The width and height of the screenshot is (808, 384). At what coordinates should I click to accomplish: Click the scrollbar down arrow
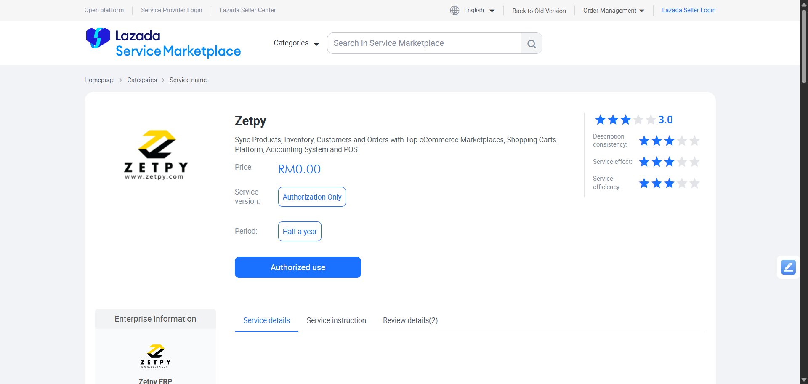click(804, 380)
